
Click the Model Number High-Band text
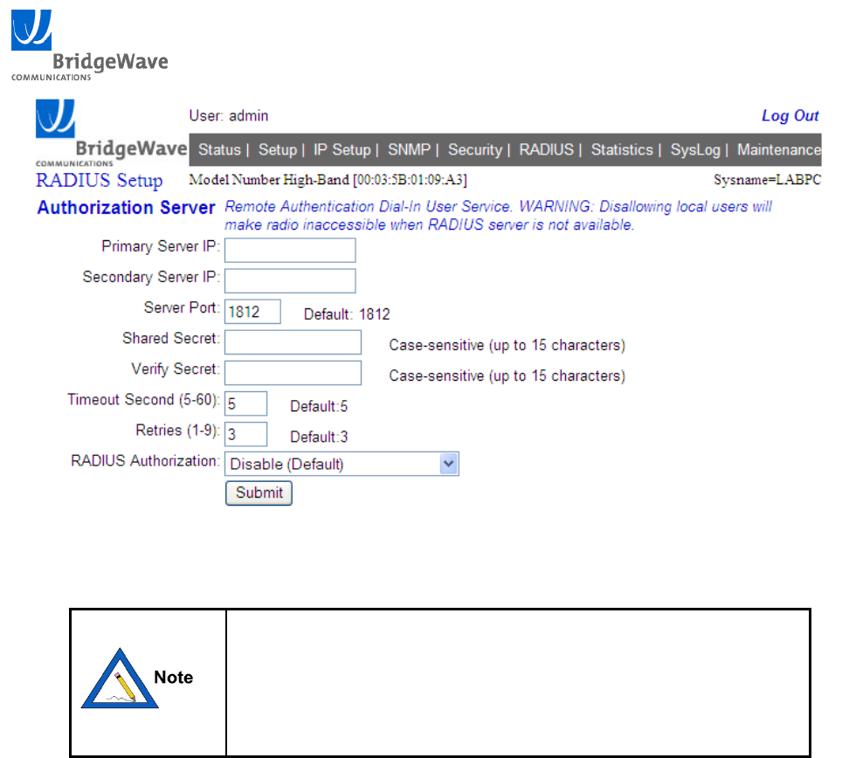(x=328, y=180)
